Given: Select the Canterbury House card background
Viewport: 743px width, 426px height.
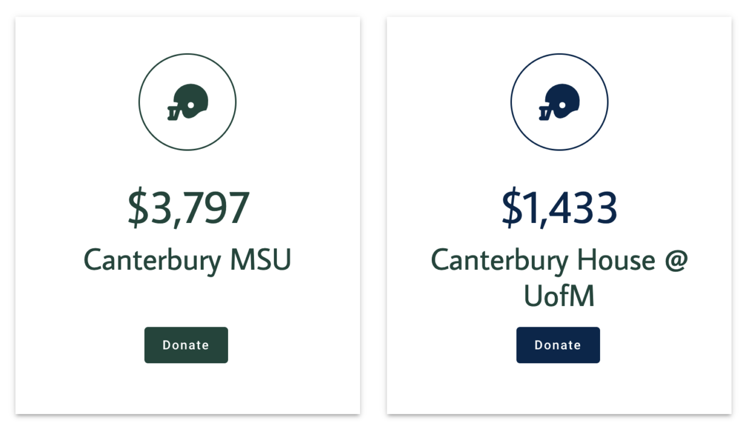Looking at the screenshot, I should 559,215.
